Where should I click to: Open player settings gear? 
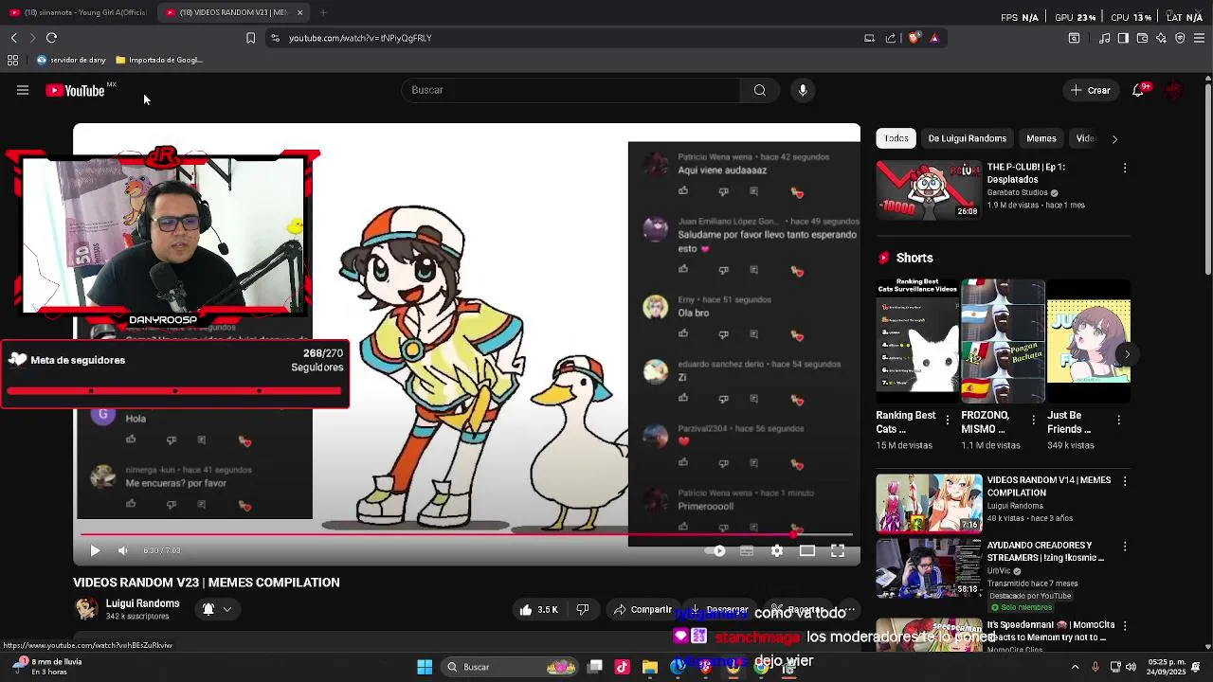tap(777, 550)
